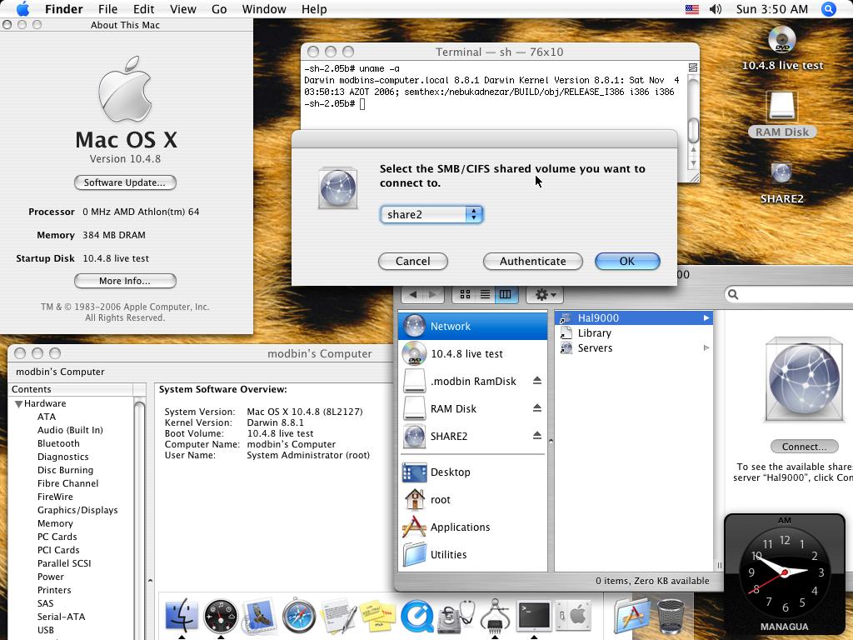The height and width of the screenshot is (640, 853).
Task: Collapse the Hardware section
Action: [x=18, y=404]
